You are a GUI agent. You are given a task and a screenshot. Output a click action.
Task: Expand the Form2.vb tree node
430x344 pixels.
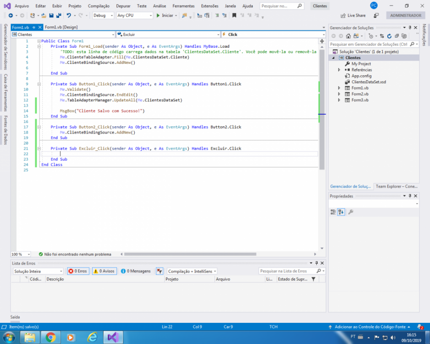339,94
